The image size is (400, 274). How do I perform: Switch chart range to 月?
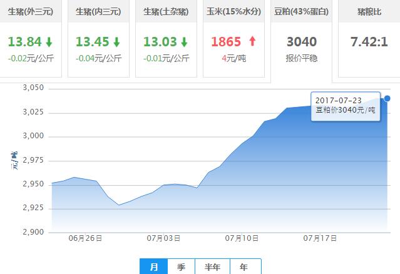click(x=154, y=266)
